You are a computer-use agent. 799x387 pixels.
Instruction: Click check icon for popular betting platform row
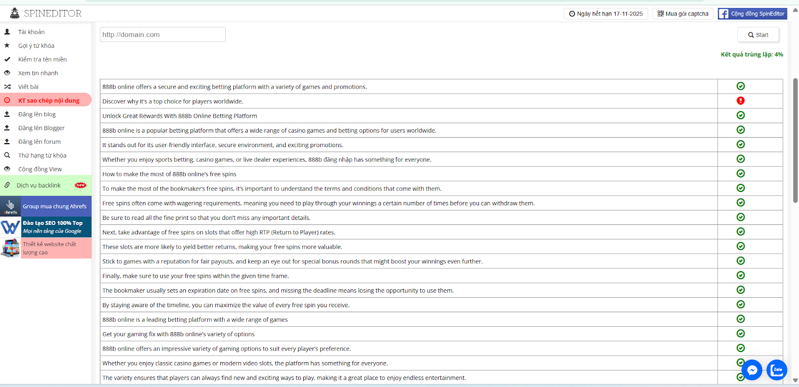(x=741, y=130)
